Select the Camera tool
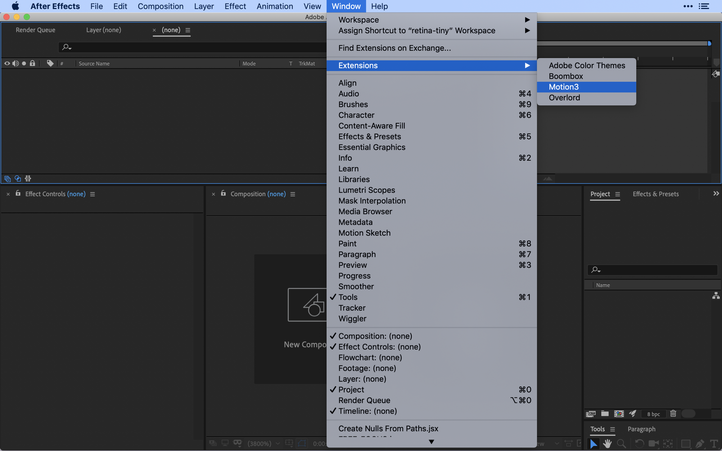722x451 pixels. [654, 443]
